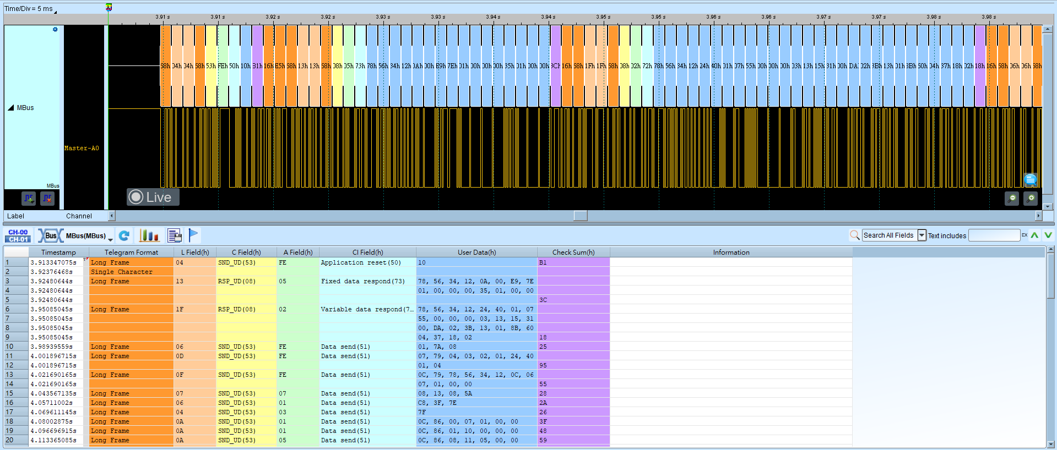Click the waveform horizontal scrollbar thumb

point(581,216)
